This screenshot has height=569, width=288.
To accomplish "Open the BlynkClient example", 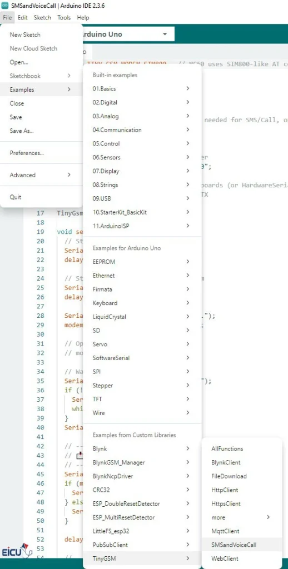I will point(241,463).
